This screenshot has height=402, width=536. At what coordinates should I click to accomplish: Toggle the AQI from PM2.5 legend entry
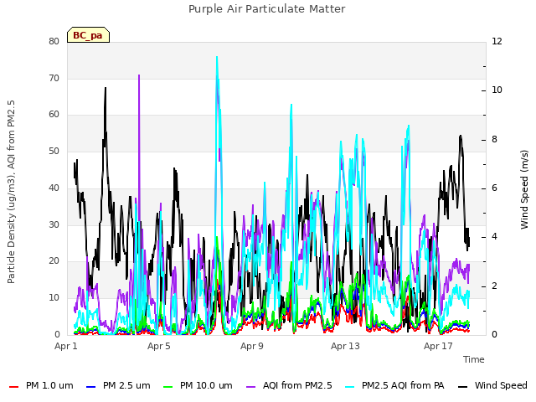pos(289,385)
